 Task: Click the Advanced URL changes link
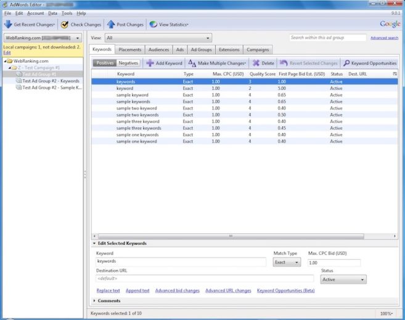[x=228, y=290]
